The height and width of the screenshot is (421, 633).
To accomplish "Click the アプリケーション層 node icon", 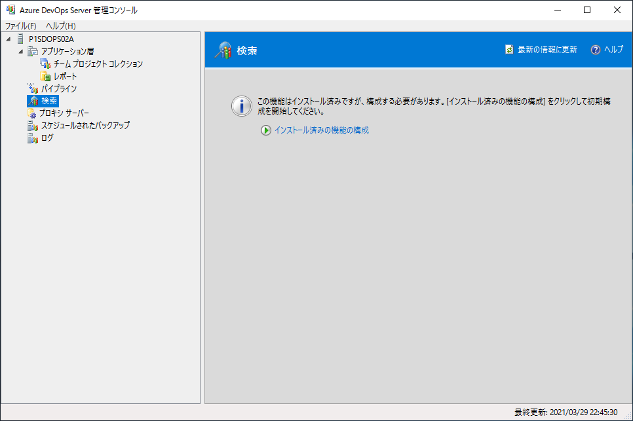I will [33, 52].
